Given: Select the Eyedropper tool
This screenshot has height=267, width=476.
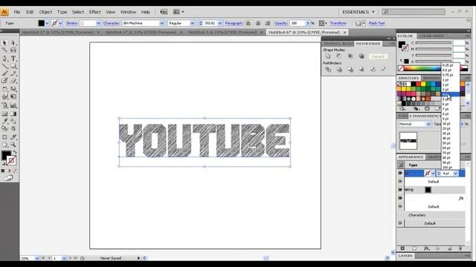Looking at the screenshot, I should point(4,121).
